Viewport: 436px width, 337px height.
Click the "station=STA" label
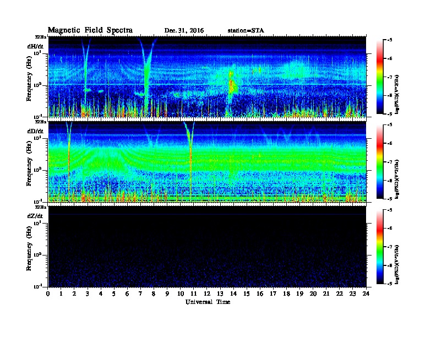pos(246,30)
